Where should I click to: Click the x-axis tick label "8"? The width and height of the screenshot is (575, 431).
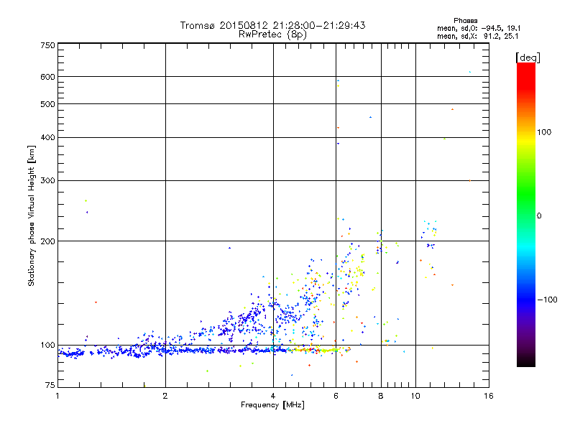[x=381, y=396]
